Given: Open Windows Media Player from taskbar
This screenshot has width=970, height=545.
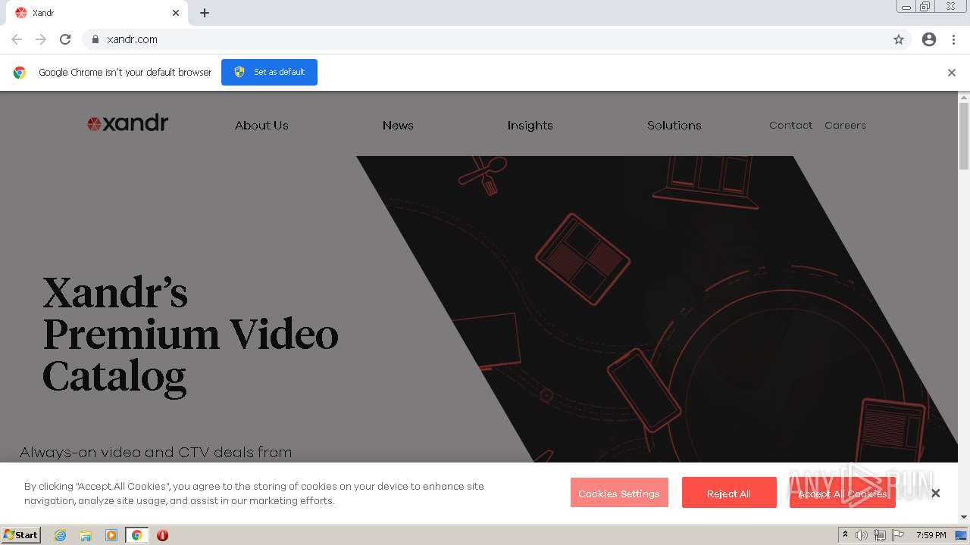Looking at the screenshot, I should tap(111, 535).
